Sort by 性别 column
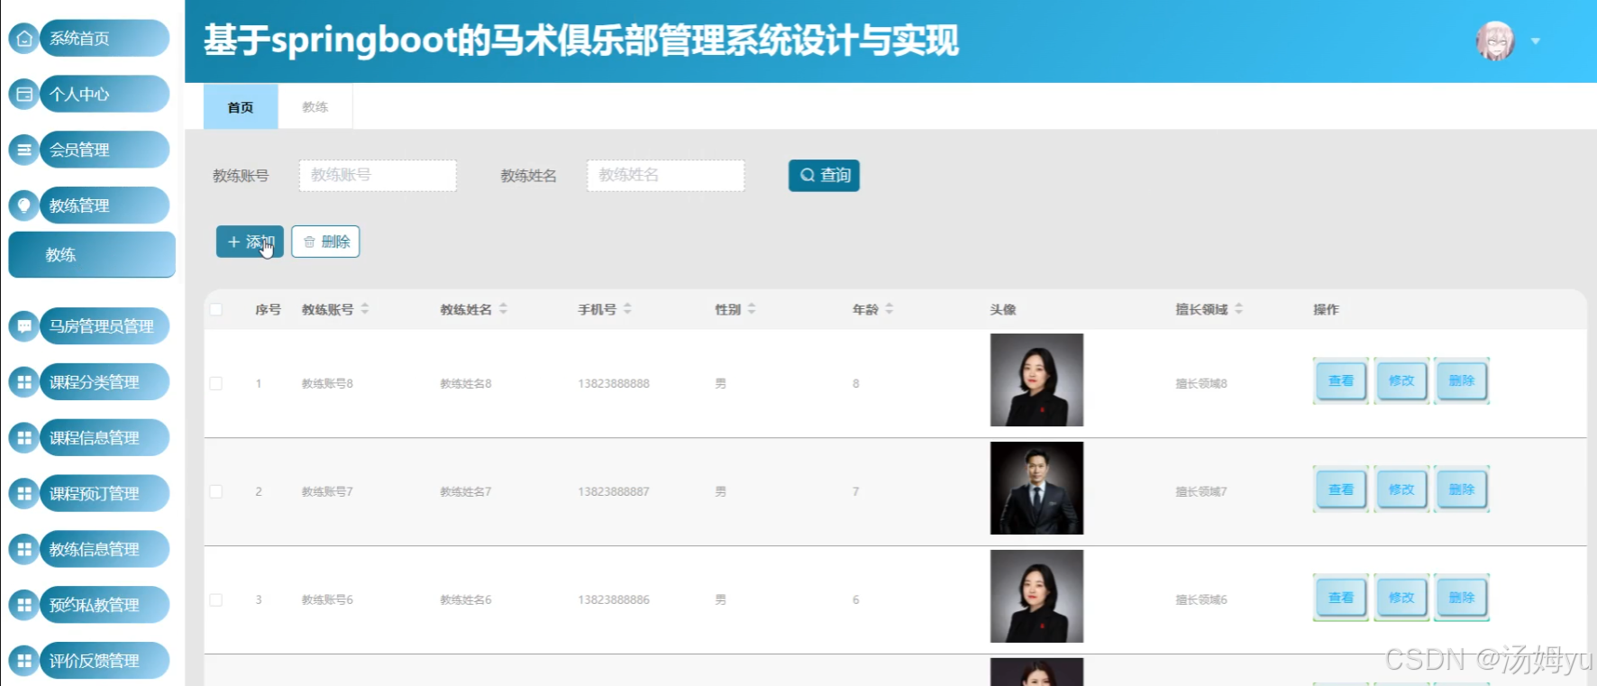This screenshot has width=1597, height=686. click(x=752, y=309)
